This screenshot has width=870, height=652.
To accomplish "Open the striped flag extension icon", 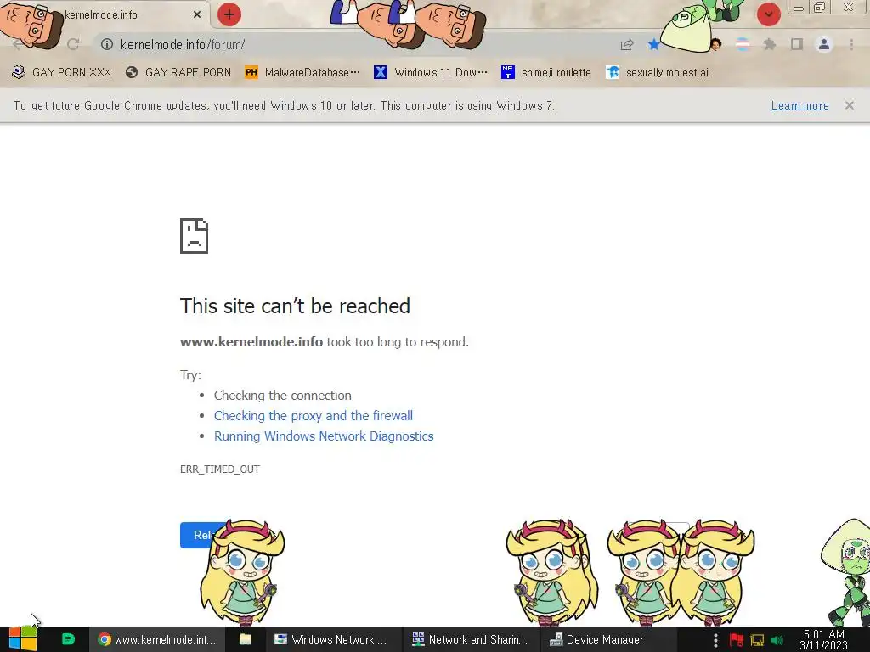I will click(743, 44).
